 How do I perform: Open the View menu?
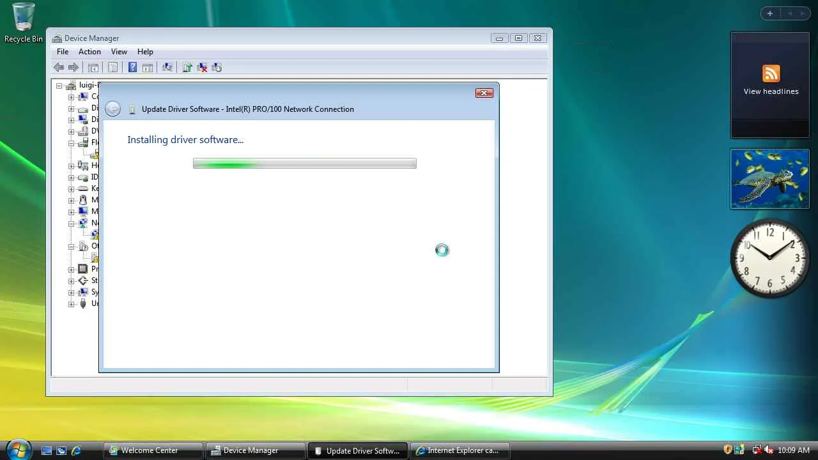(x=119, y=52)
